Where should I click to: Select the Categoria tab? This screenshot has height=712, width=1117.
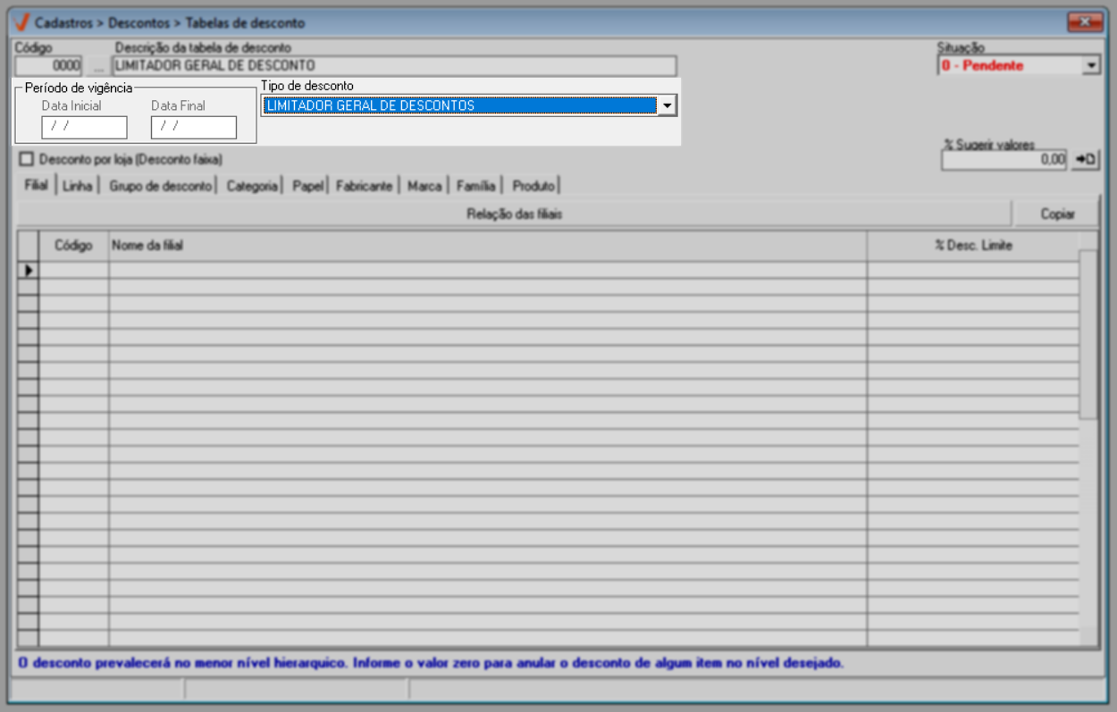coord(252,187)
